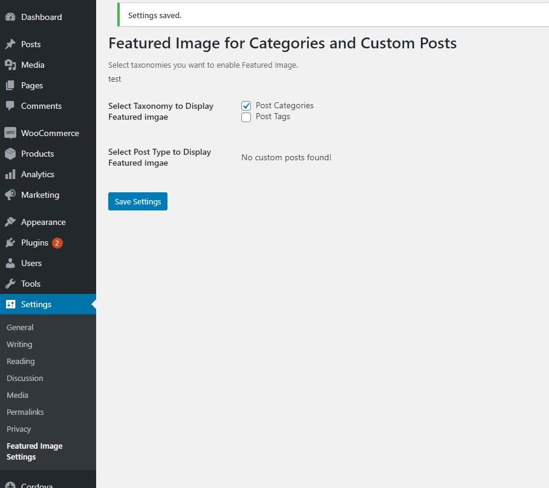
Task: Click the Post Tags label text
Action: [273, 117]
